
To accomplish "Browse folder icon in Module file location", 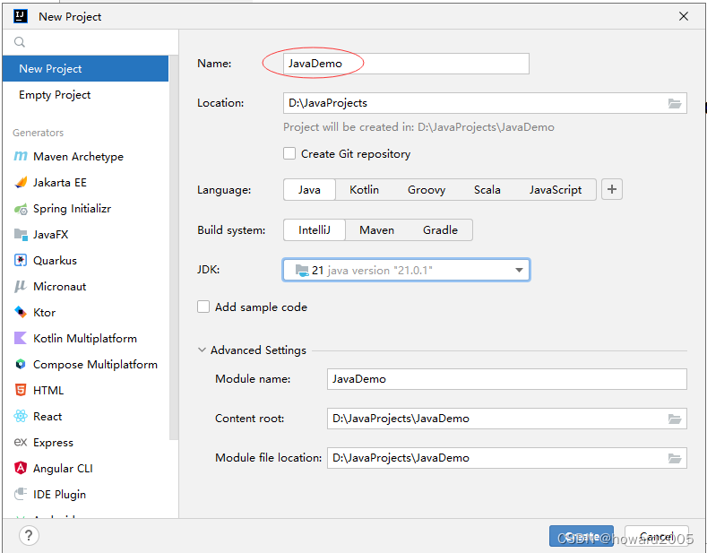I will click(675, 458).
